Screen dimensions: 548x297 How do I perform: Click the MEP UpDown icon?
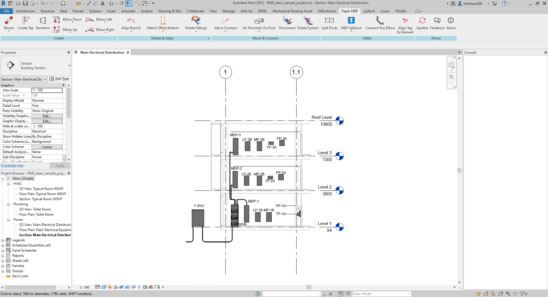[x=351, y=21]
